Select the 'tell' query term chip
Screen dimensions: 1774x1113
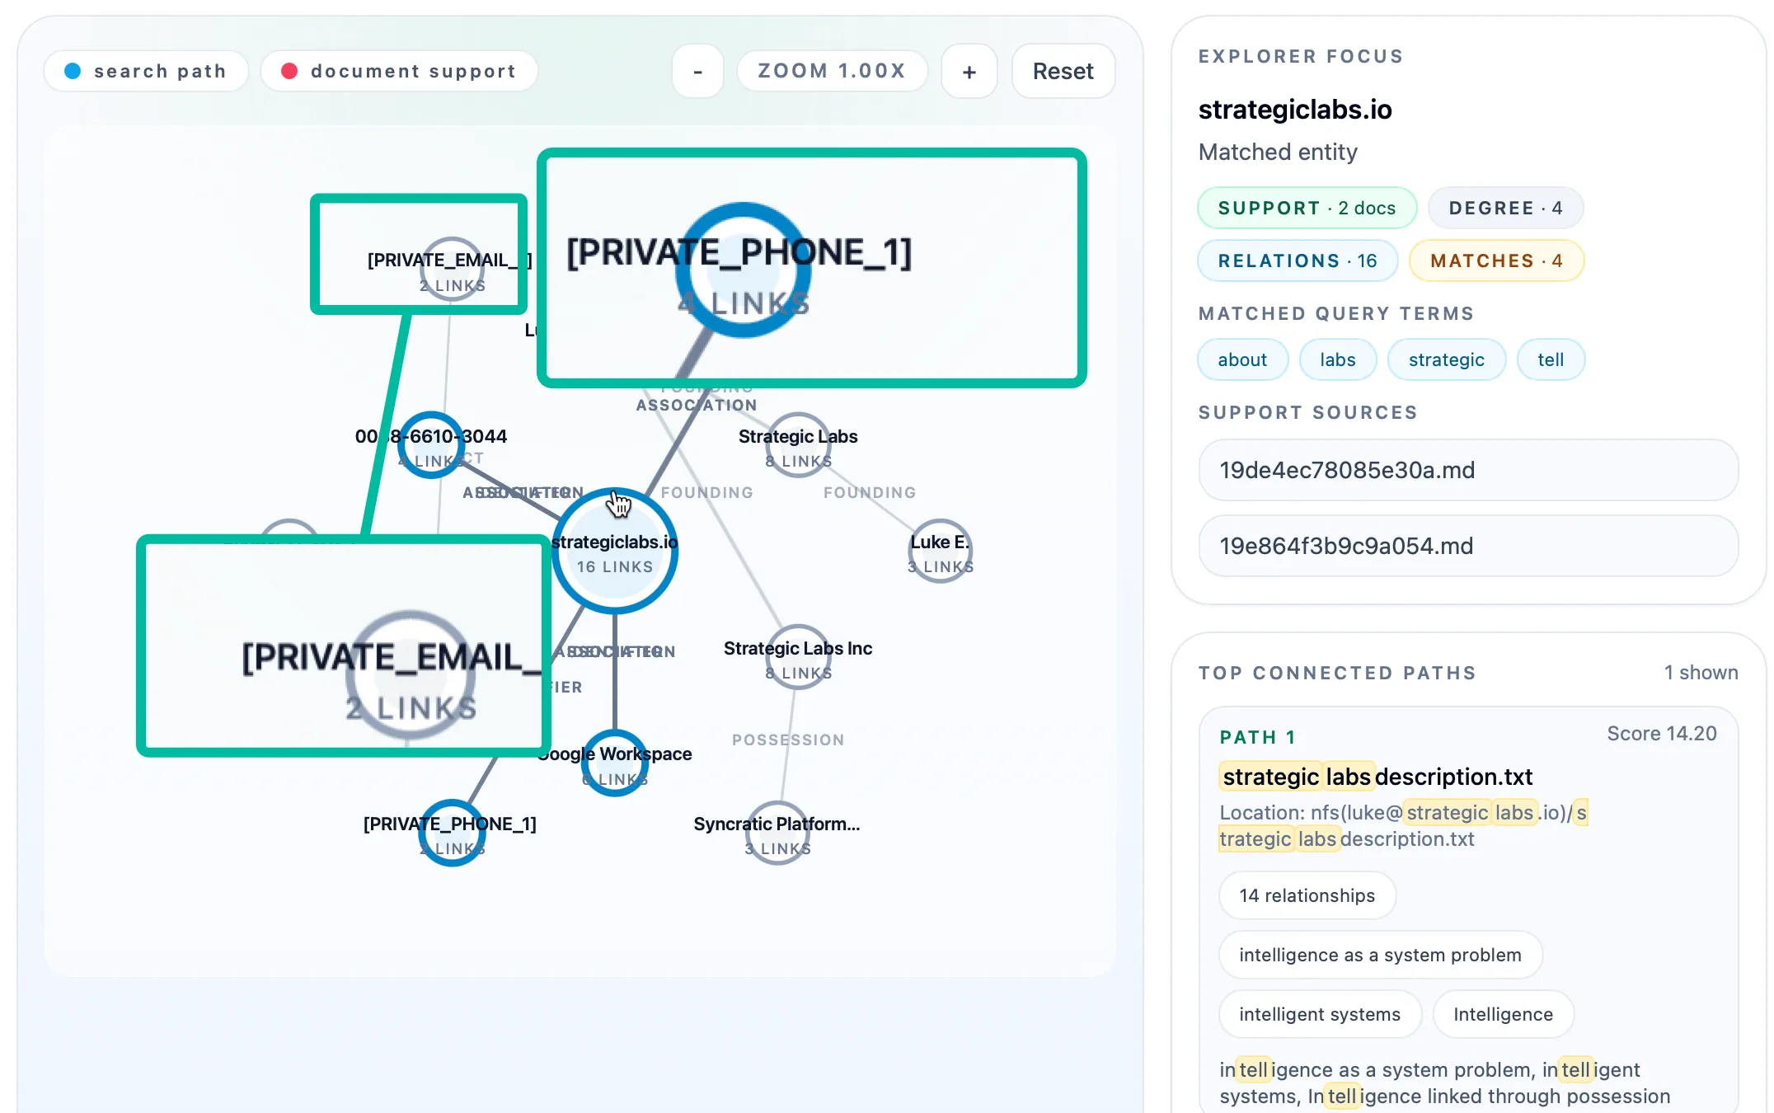(1551, 359)
